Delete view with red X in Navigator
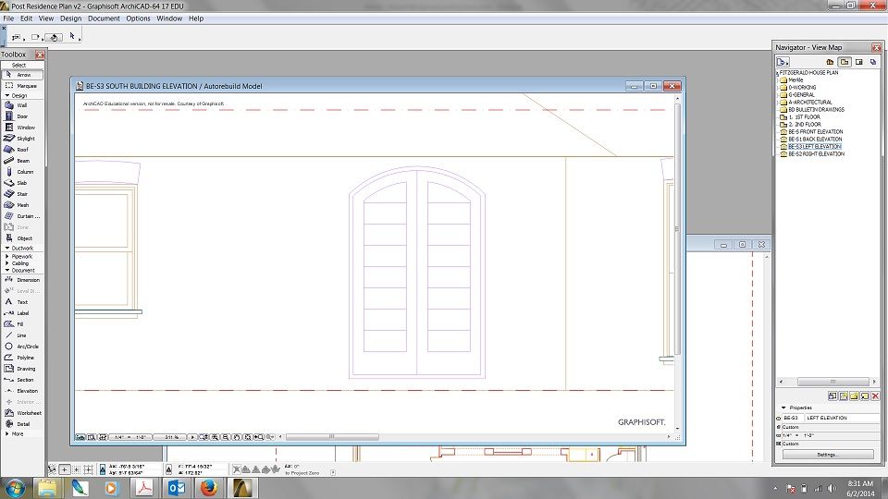Image resolution: width=888 pixels, height=499 pixels. coord(875,396)
